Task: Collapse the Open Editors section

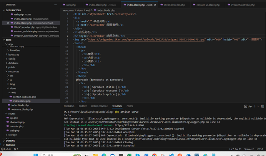Action: [x=13, y=10]
